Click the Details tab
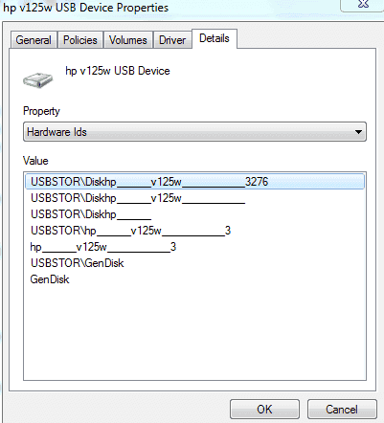Viewport: 384px width, 423px height. [x=215, y=38]
